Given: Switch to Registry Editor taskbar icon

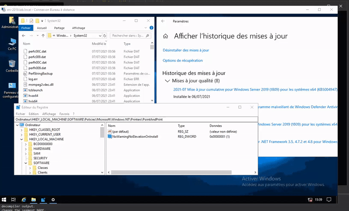Looking at the screenshot, I should click(x=43, y=200).
